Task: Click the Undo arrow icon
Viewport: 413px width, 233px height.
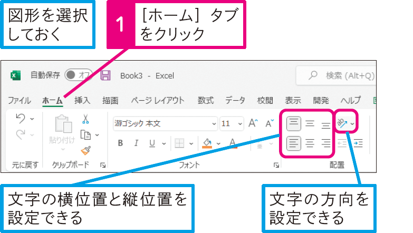Action: 21,119
